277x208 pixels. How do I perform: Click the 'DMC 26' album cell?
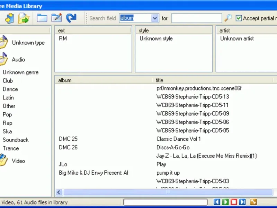[68, 148]
